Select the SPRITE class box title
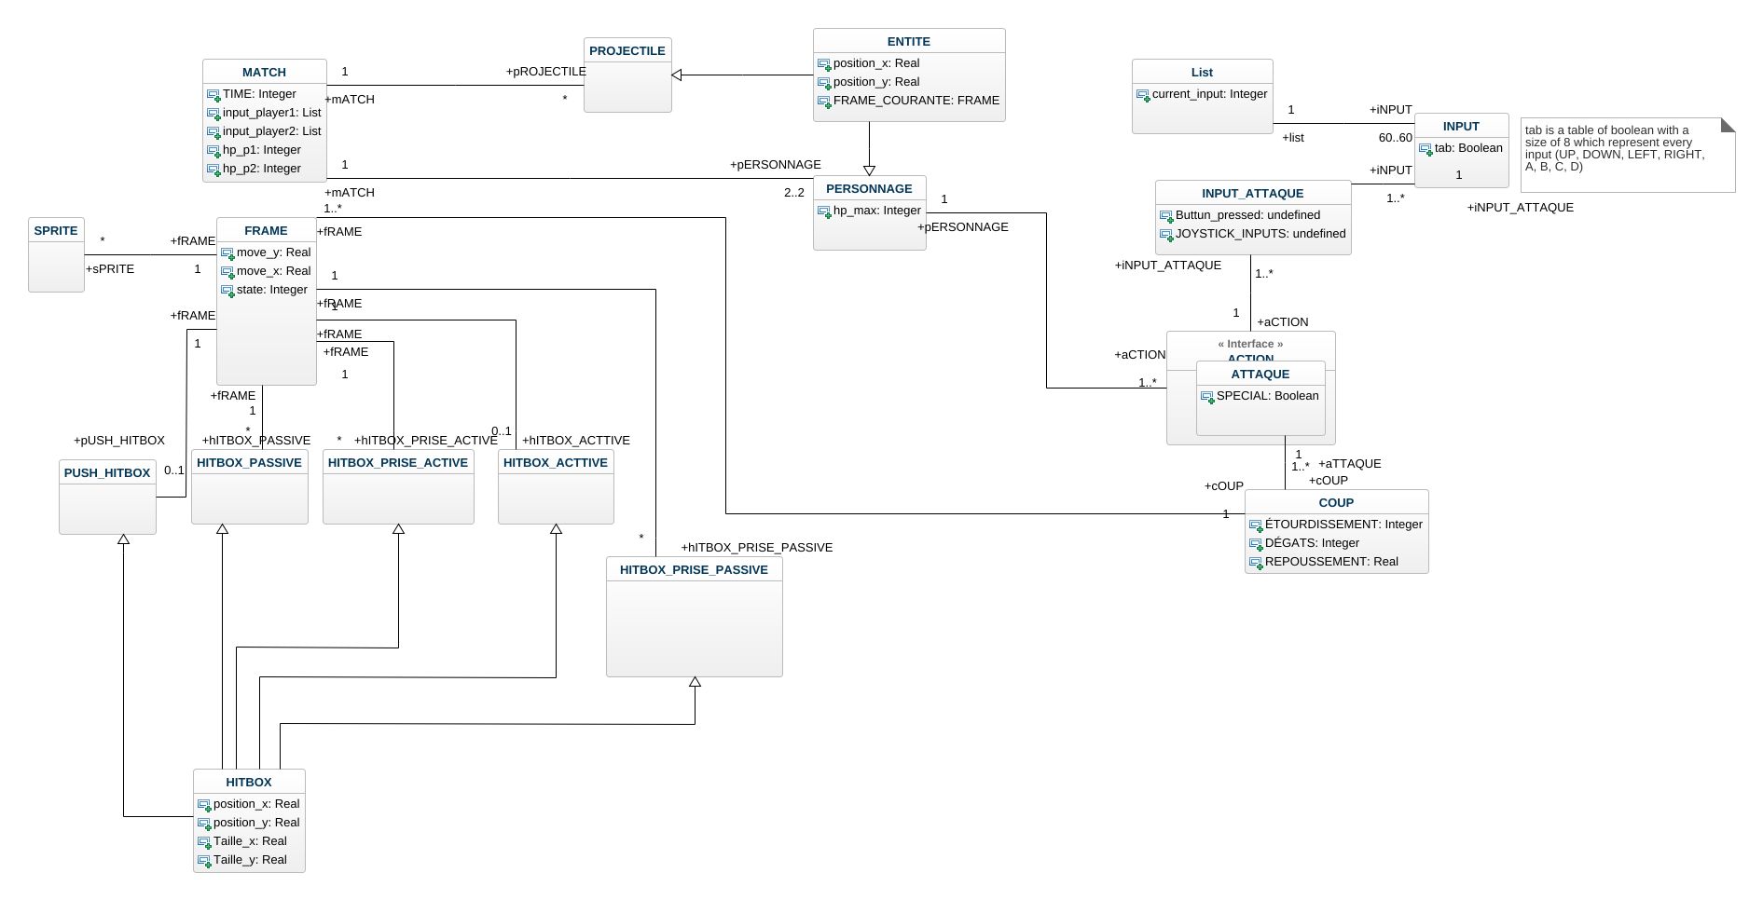The height and width of the screenshot is (900, 1763). [56, 231]
